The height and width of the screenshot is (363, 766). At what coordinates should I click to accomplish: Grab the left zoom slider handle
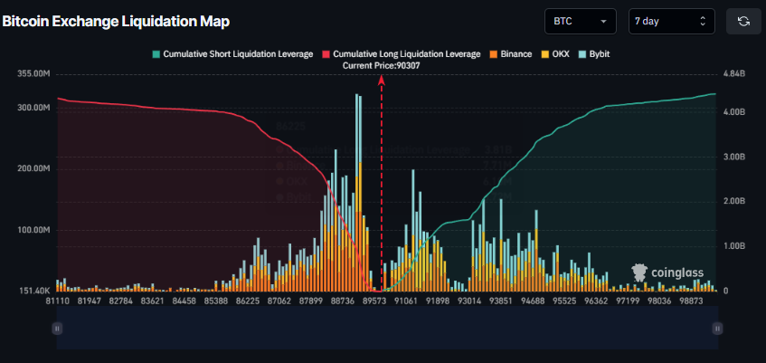tap(57, 329)
